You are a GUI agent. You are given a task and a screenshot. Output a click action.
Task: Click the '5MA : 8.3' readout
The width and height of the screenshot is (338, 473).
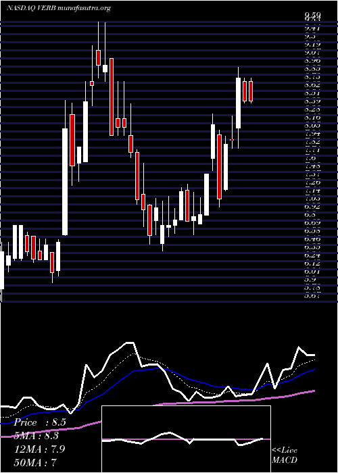point(37,436)
